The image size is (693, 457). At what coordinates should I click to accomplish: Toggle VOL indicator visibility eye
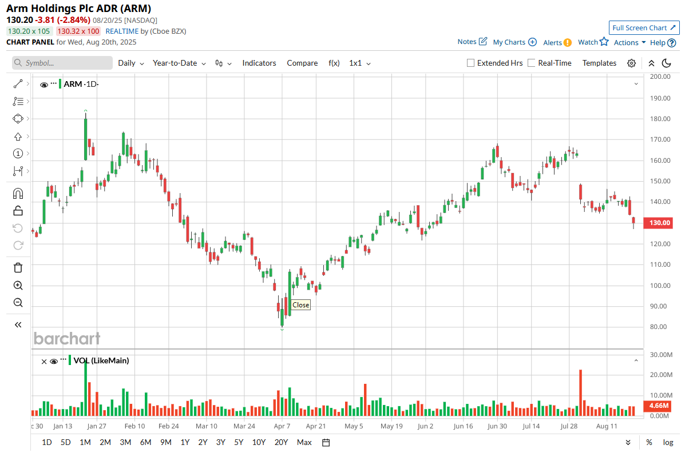coord(54,361)
